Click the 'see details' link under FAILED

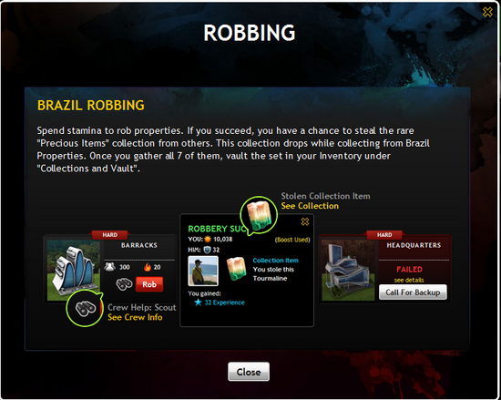pos(409,280)
